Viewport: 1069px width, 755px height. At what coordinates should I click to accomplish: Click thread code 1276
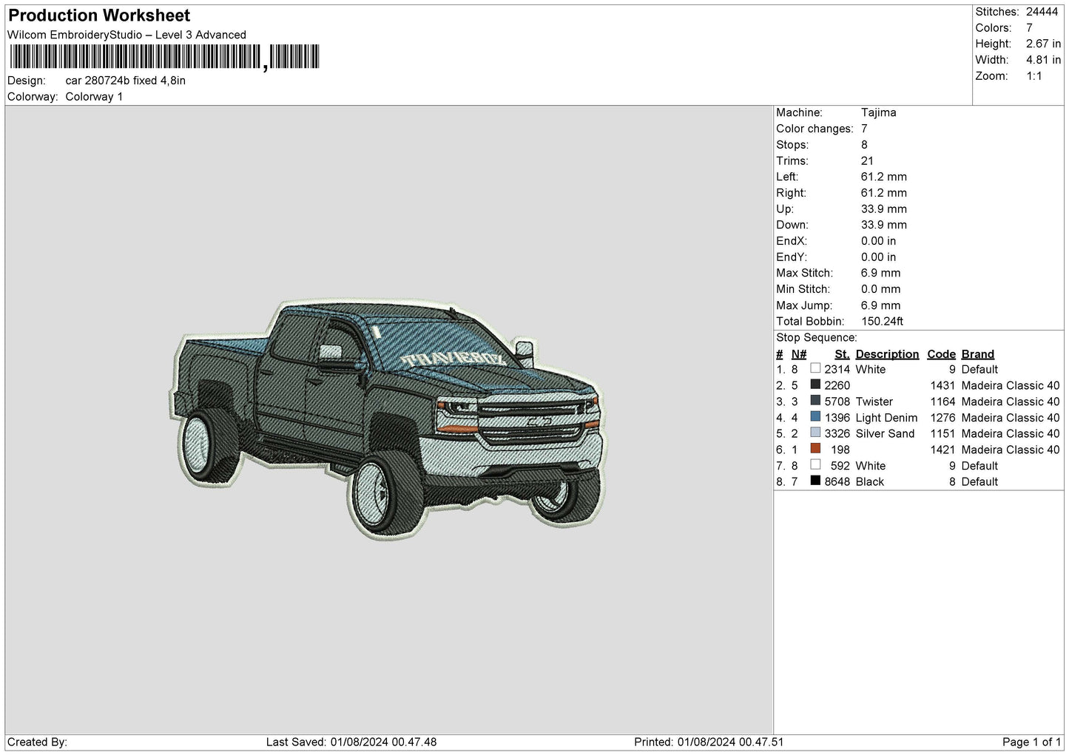pos(942,418)
